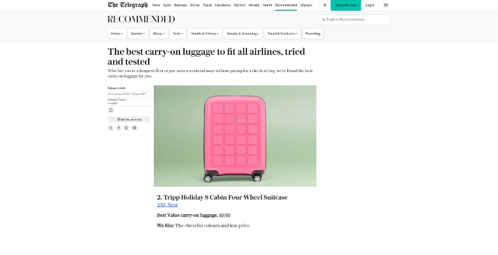Focus the Explore Recommended search field

[x=355, y=19]
